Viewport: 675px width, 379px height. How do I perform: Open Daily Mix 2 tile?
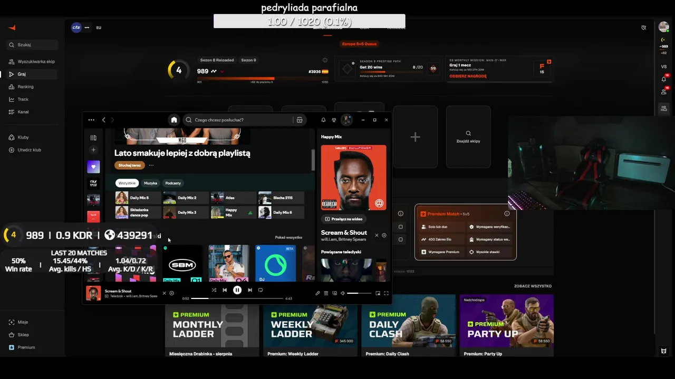coord(186,198)
